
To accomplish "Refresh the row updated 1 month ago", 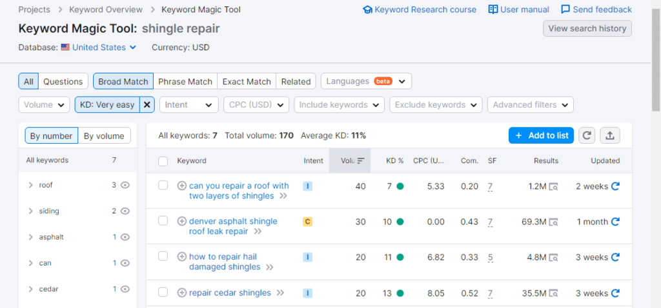I will pos(615,221).
